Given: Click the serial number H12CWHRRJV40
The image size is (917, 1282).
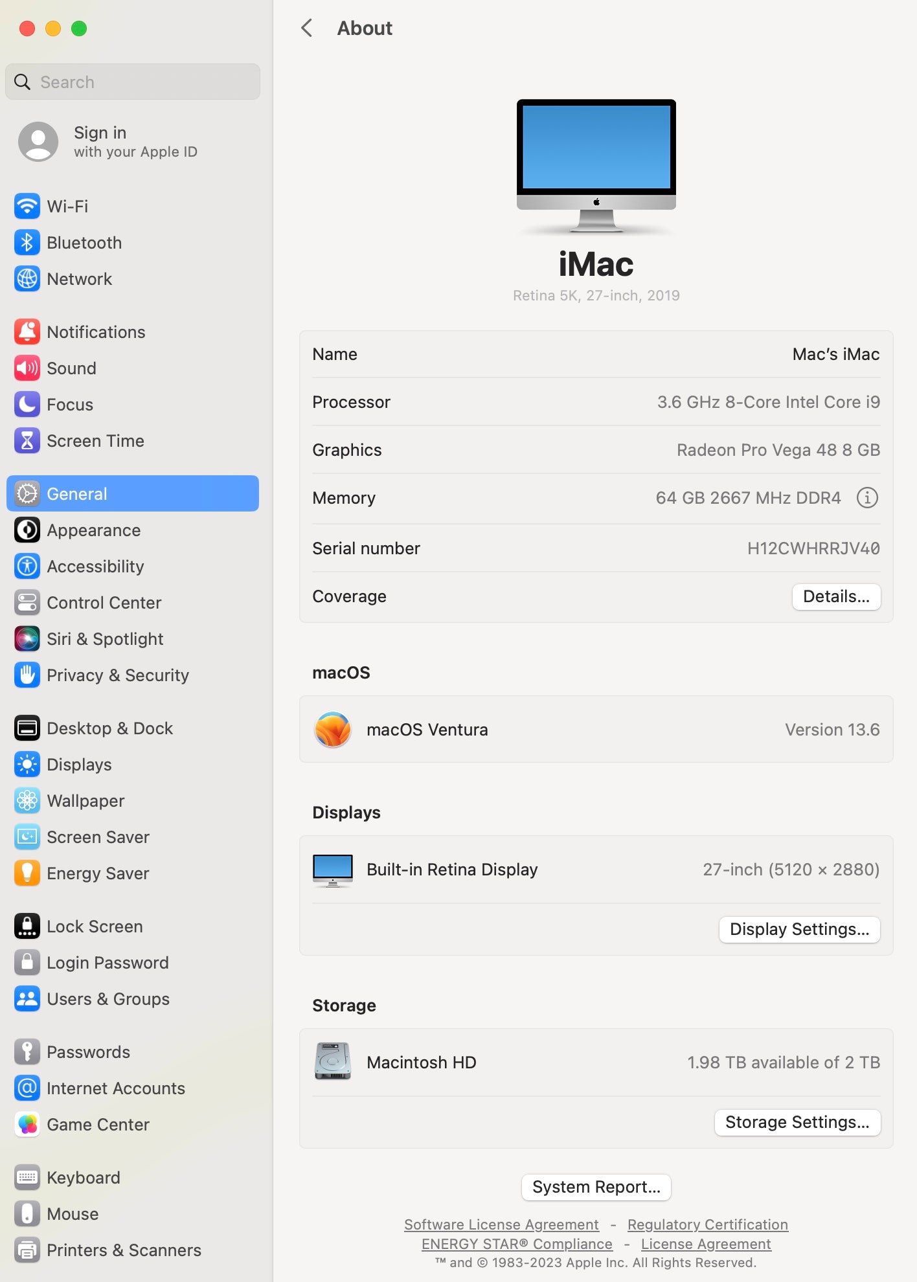Looking at the screenshot, I should click(813, 548).
